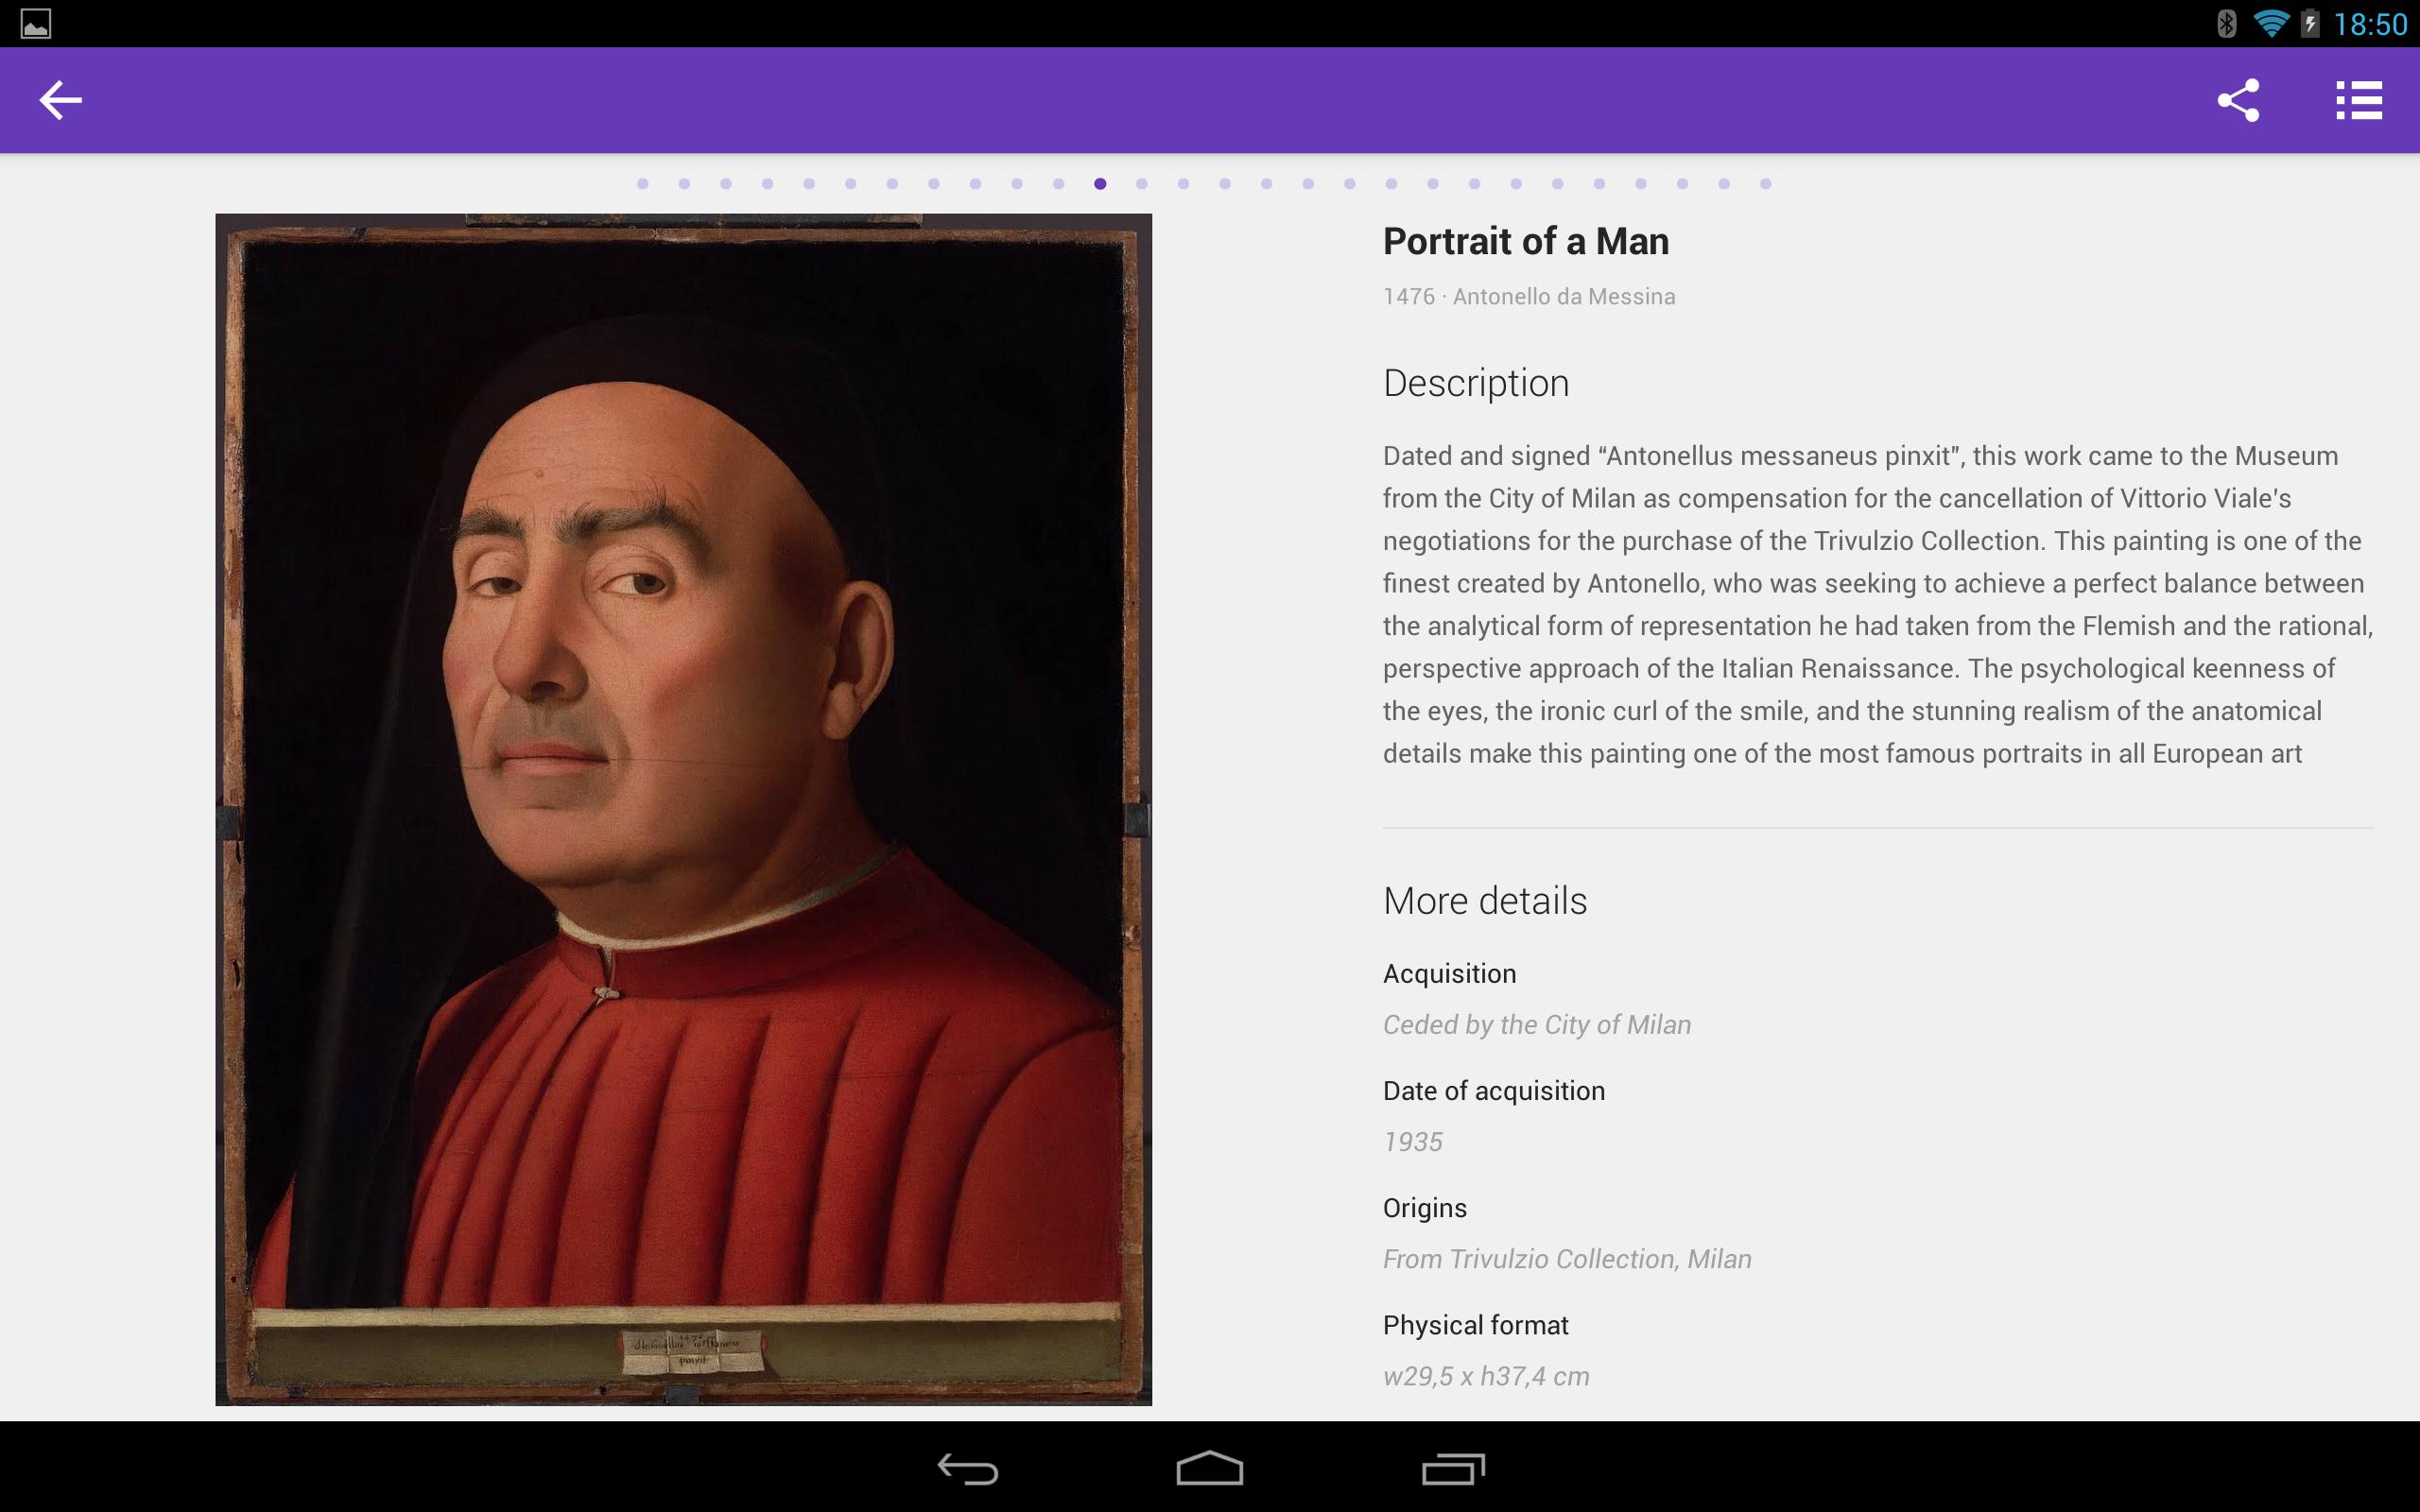Tap From Trivulzio Collection, Milan text

pos(1567,1259)
